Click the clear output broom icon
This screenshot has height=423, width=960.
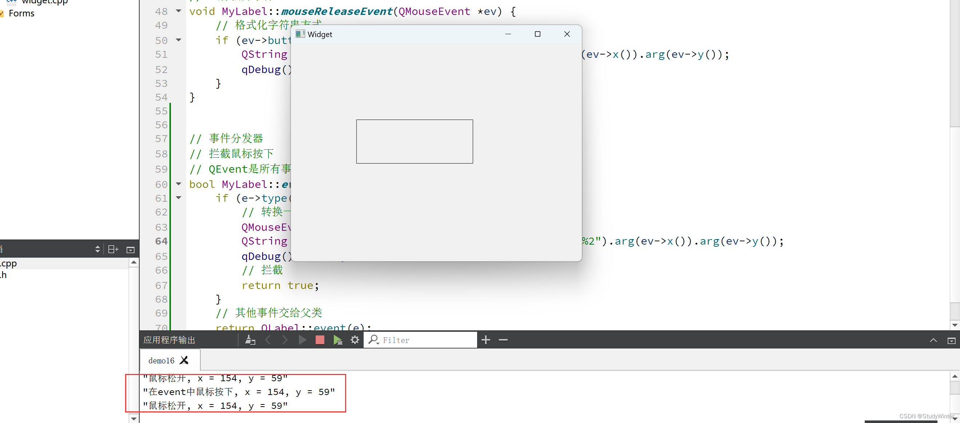pos(250,340)
